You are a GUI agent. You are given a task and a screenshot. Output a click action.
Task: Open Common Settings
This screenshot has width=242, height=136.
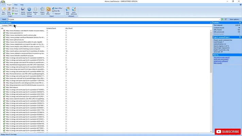pos(29,11)
